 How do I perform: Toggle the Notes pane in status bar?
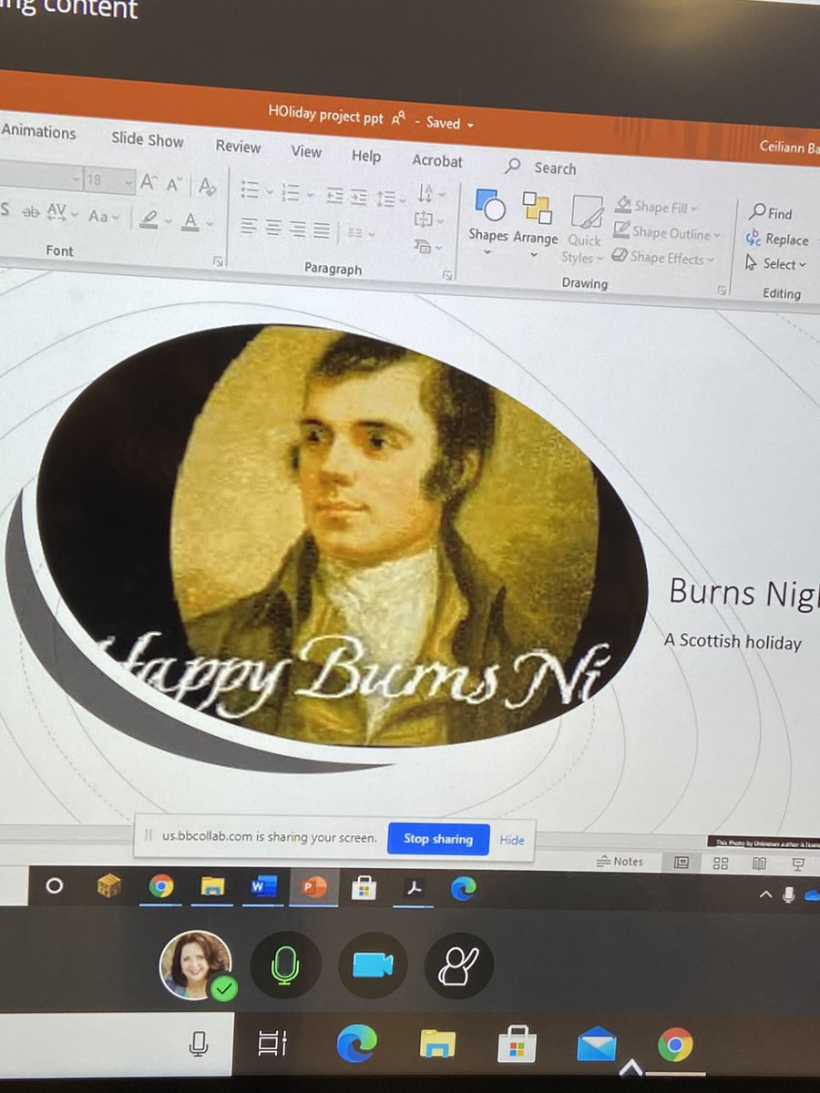(620, 862)
